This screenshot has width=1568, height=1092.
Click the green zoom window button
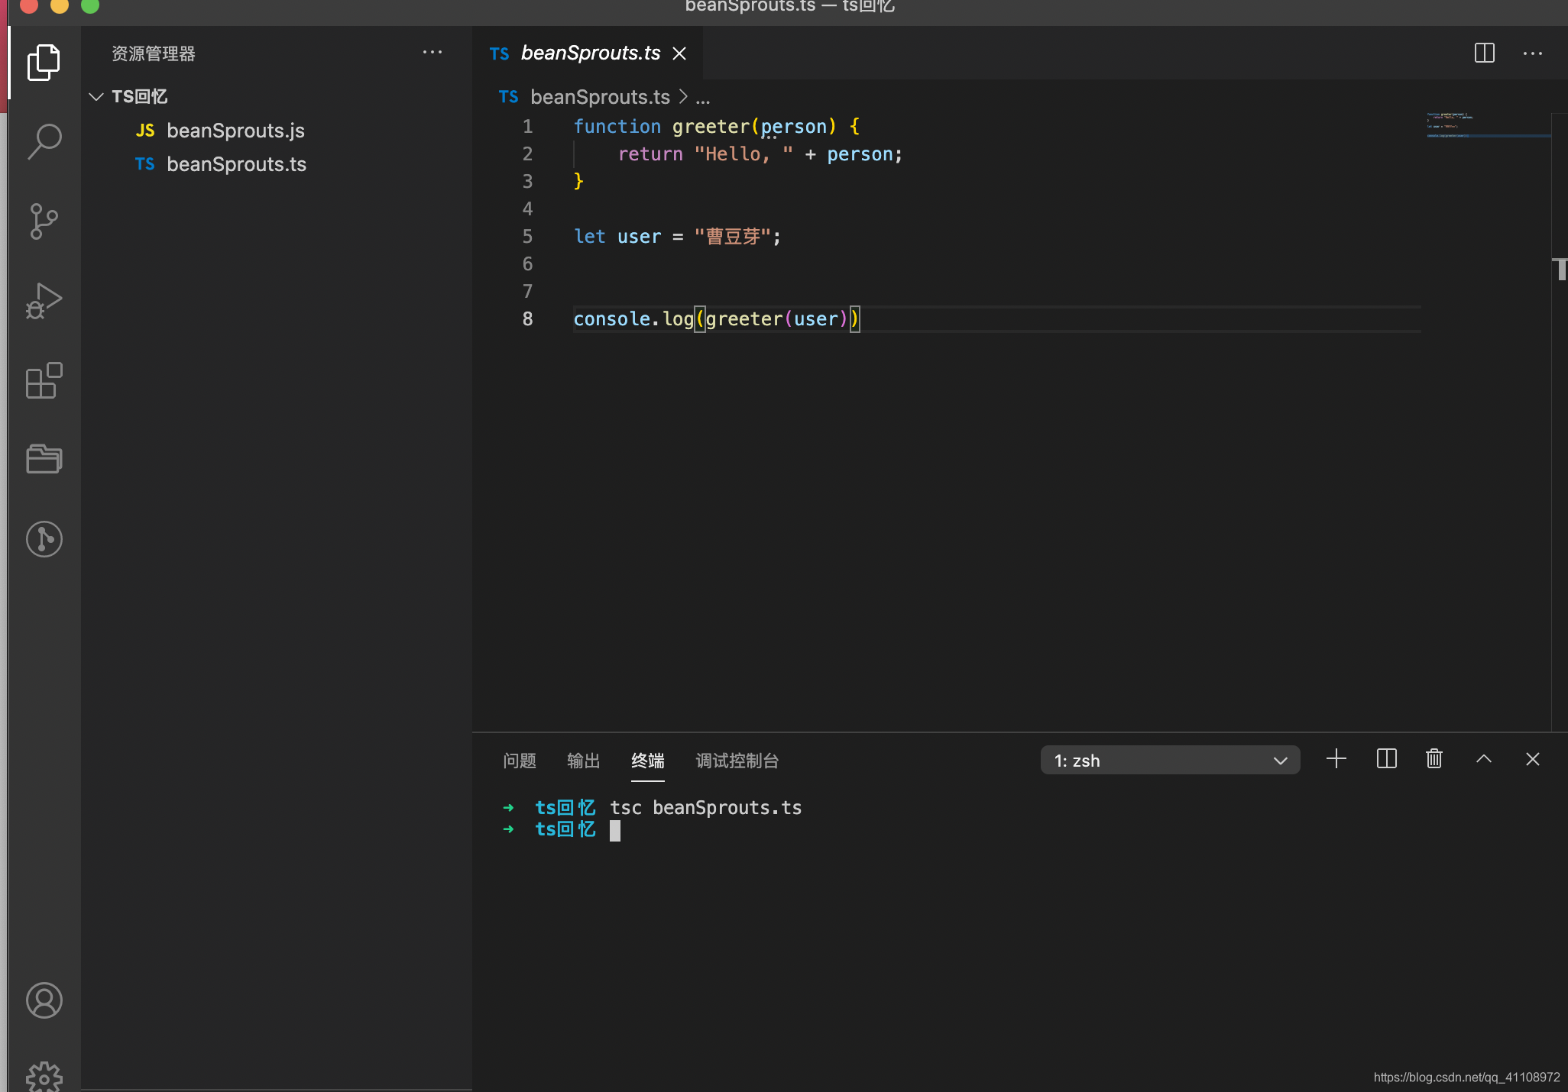90,5
